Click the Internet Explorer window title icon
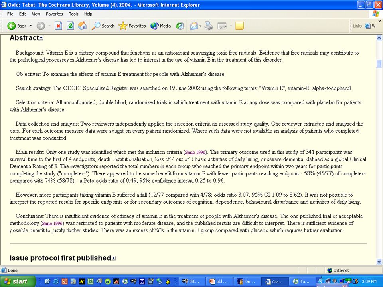Viewport: 383px width, 287px height. click(x=4, y=5)
